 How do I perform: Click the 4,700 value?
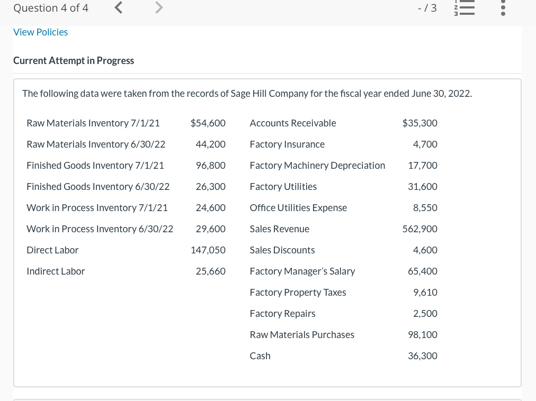(x=425, y=144)
